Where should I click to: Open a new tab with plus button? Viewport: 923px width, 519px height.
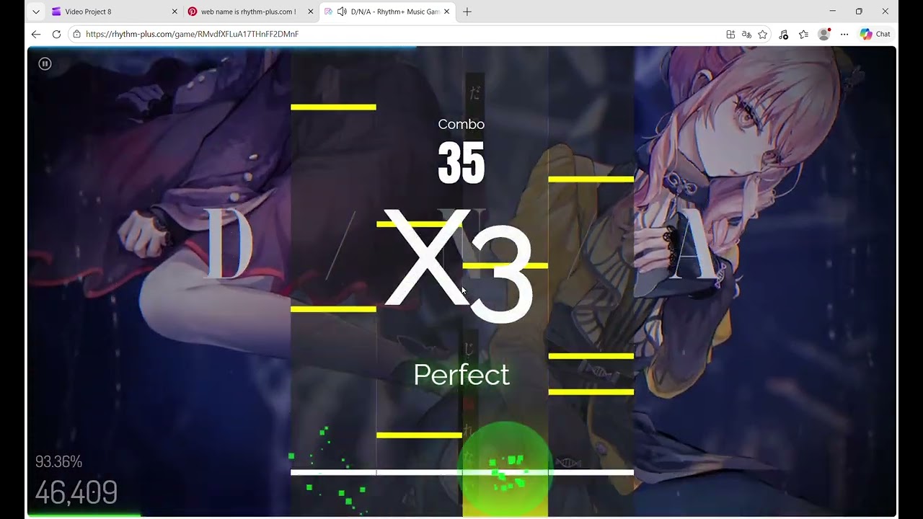click(467, 12)
